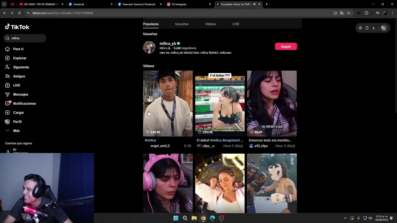Open the a10_clips author link
Image resolution: width=397 pixels, height=223 pixels.
point(261,146)
